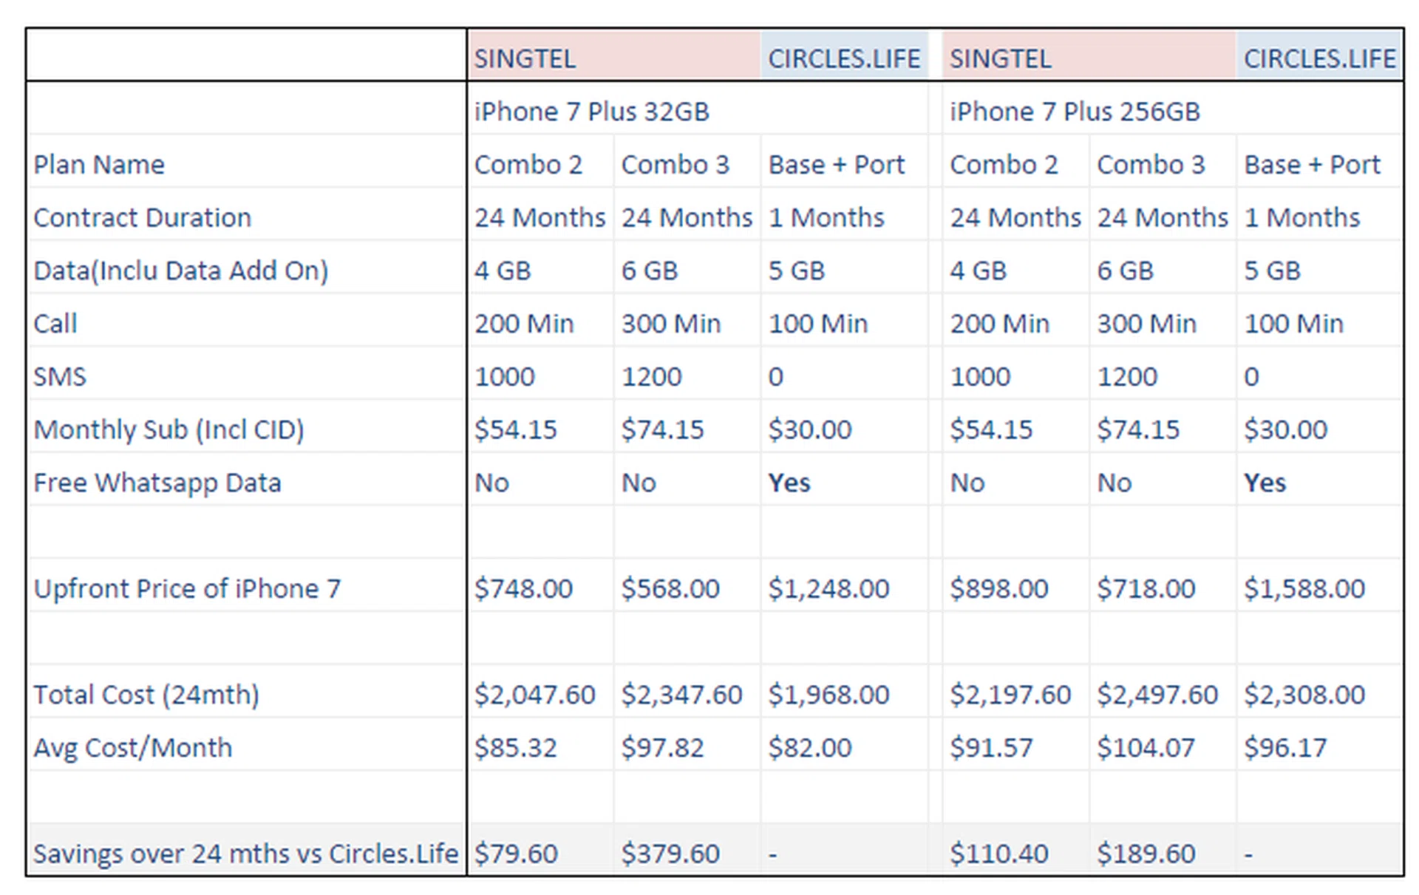Select the Avg Cost/Month row label
This screenshot has height=895, width=1419.
coord(133,748)
